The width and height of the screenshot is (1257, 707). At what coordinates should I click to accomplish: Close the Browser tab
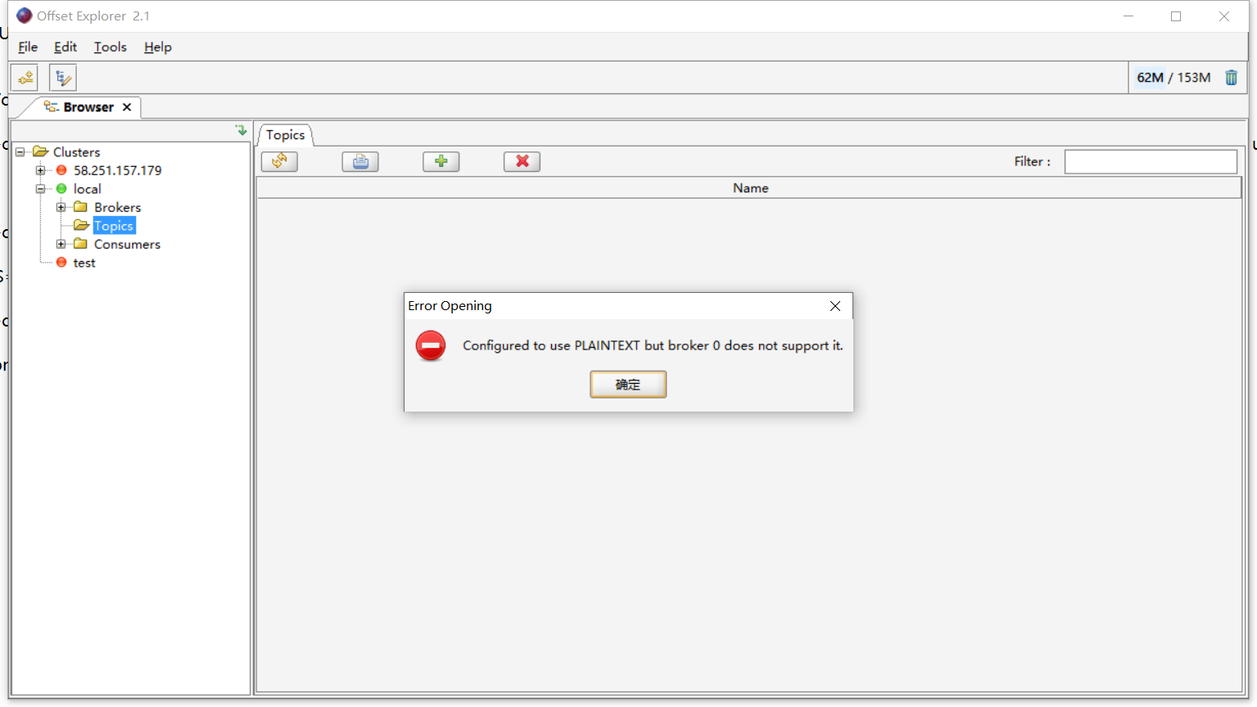(x=127, y=107)
